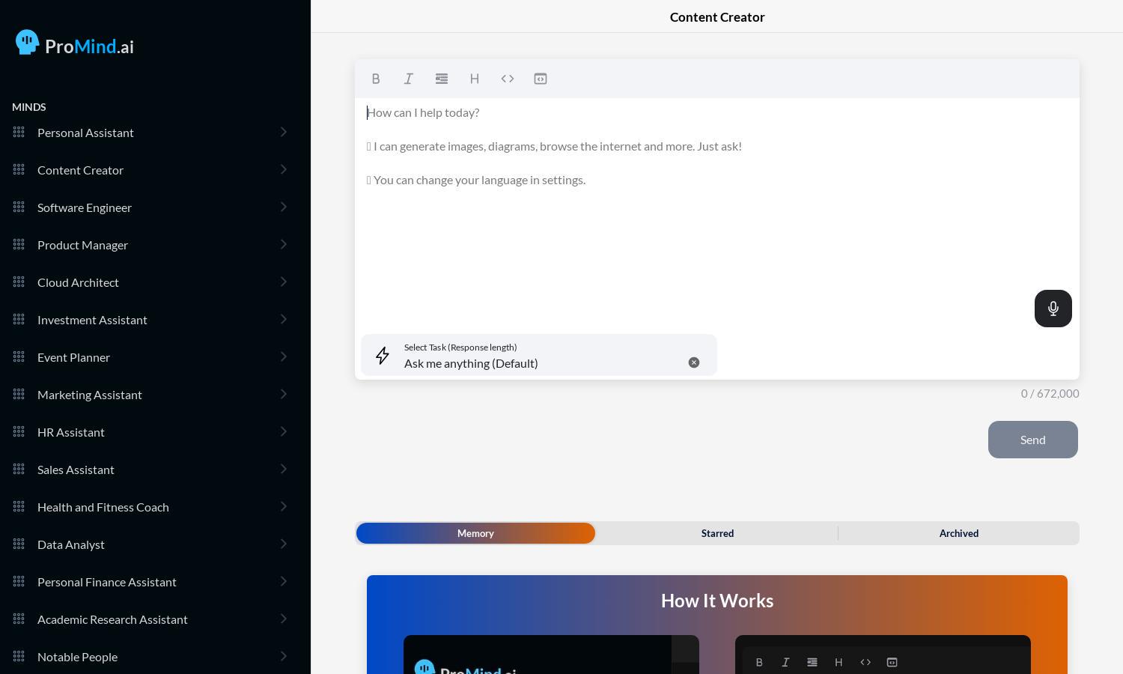The height and width of the screenshot is (674, 1123).
Task: Expand the Marketing Assistant chevron
Action: point(284,394)
